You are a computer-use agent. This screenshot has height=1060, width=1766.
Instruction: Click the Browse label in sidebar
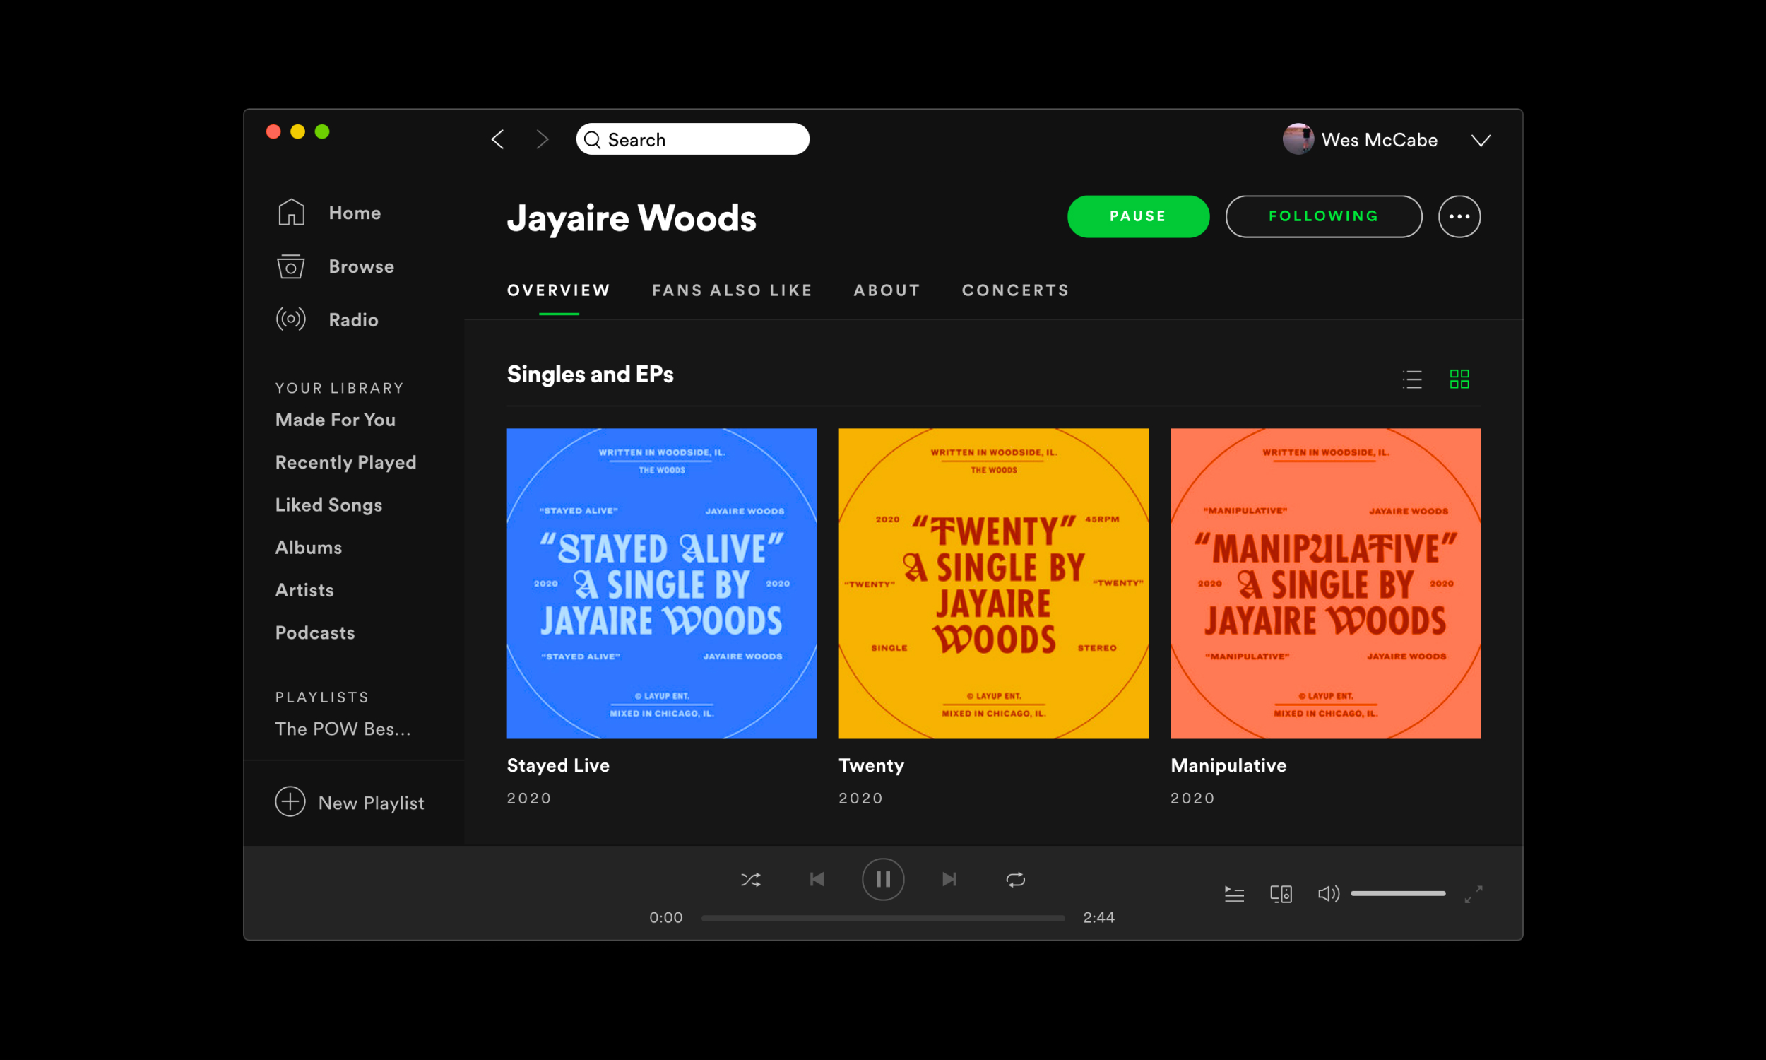coord(361,266)
